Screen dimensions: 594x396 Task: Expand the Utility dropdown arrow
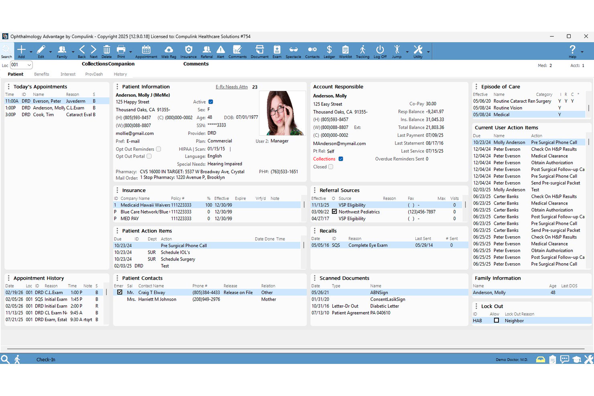coord(428,52)
